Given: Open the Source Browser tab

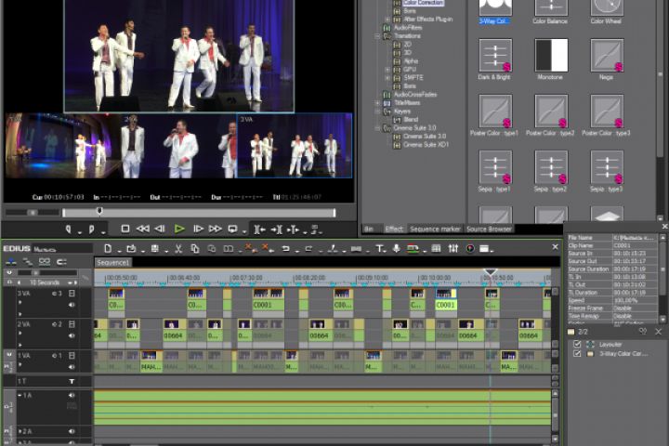Looking at the screenshot, I should (x=489, y=229).
